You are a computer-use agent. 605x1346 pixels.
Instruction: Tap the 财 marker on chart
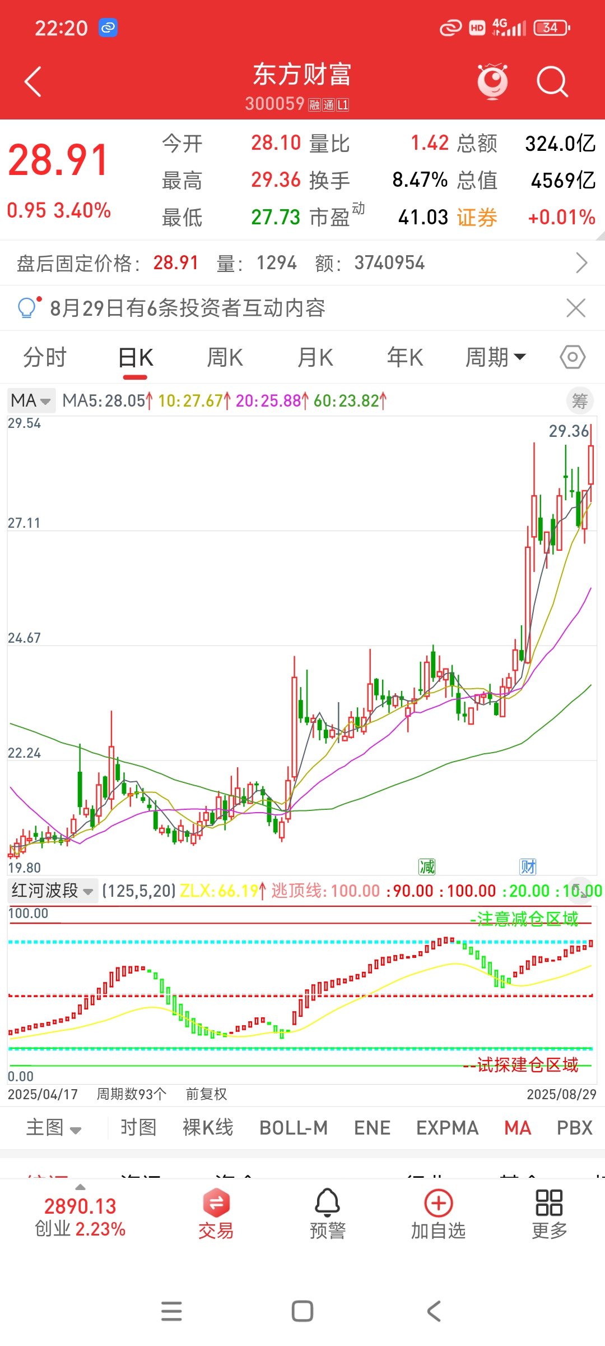point(528,867)
